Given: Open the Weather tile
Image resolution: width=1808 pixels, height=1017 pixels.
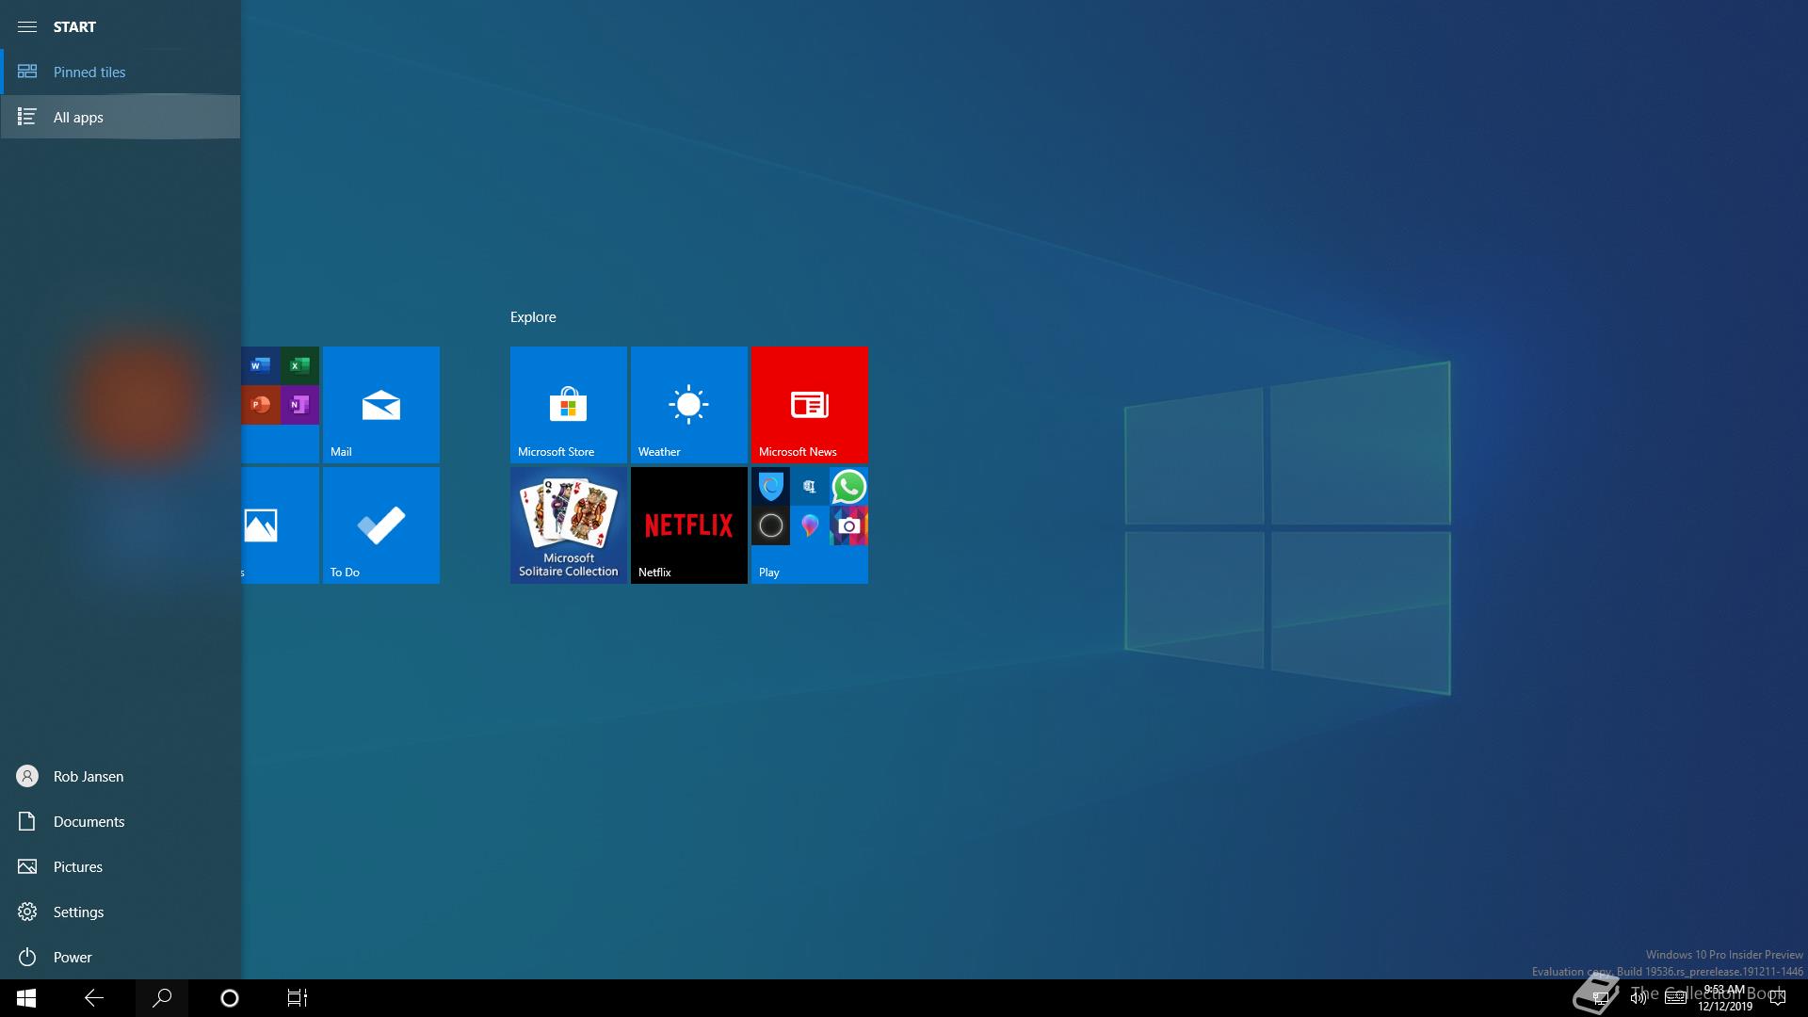Looking at the screenshot, I should coord(688,404).
